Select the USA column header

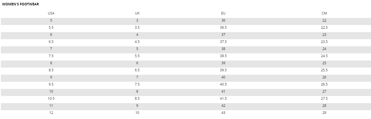point(51,13)
